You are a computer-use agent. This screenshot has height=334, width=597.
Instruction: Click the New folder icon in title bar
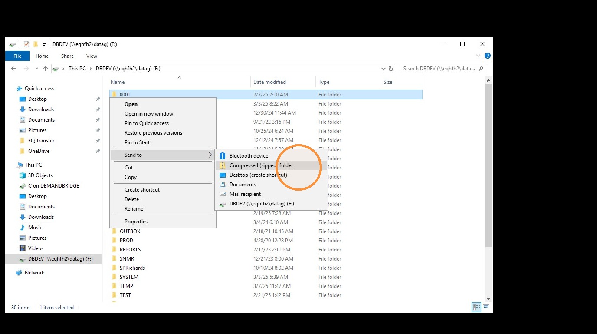coord(36,44)
